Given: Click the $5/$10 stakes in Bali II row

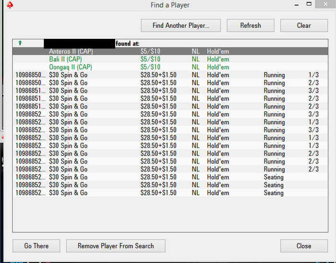Looking at the screenshot, I should pos(150,59).
